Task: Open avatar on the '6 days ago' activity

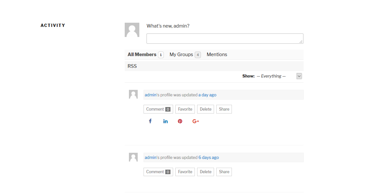Action: click(133, 157)
